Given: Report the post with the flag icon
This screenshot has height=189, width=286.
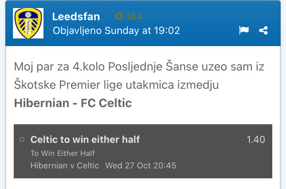Looking at the screenshot, I should 244,30.
